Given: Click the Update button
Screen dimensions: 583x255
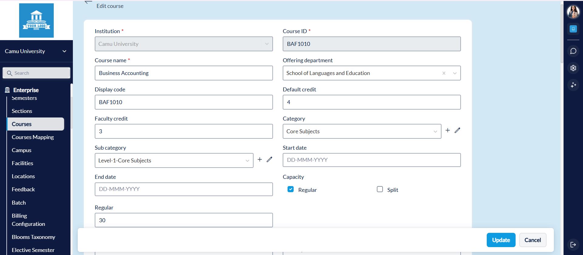Looking at the screenshot, I should 501,240.
